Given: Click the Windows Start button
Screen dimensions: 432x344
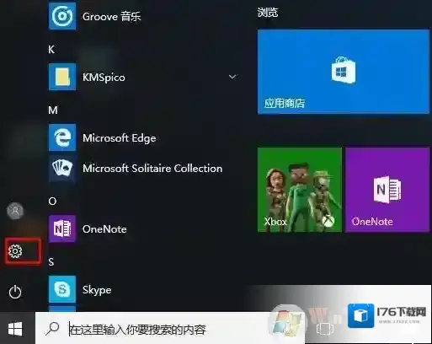Looking at the screenshot, I should (x=15, y=329).
